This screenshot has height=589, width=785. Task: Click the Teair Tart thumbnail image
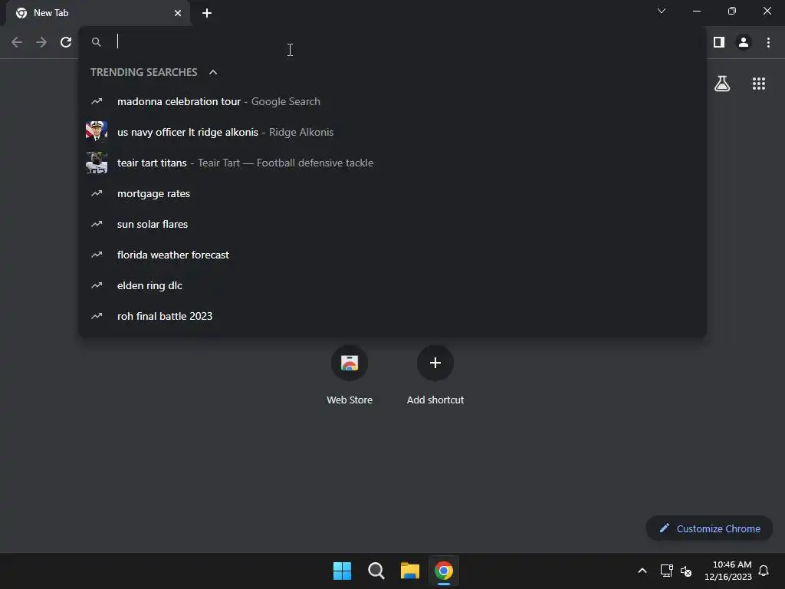point(97,163)
